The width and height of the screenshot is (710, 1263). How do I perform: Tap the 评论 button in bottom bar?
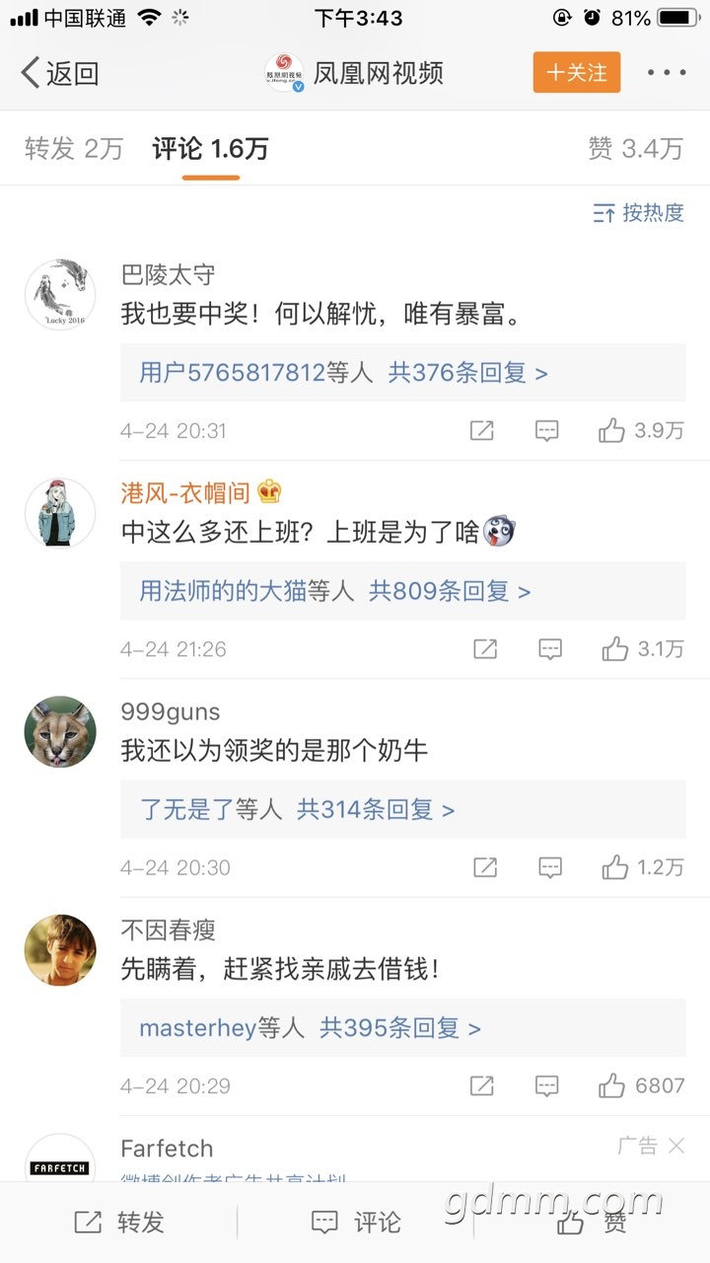click(x=356, y=1223)
